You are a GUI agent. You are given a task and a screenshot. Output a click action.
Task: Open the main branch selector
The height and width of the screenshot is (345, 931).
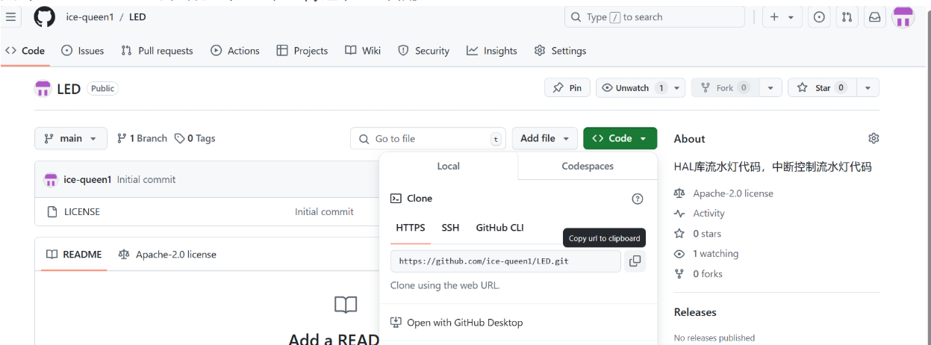click(x=71, y=138)
